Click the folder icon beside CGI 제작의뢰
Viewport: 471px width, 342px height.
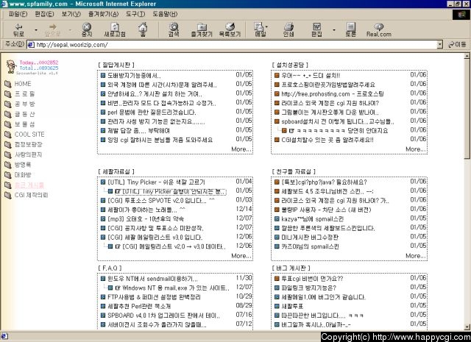coord(8,195)
